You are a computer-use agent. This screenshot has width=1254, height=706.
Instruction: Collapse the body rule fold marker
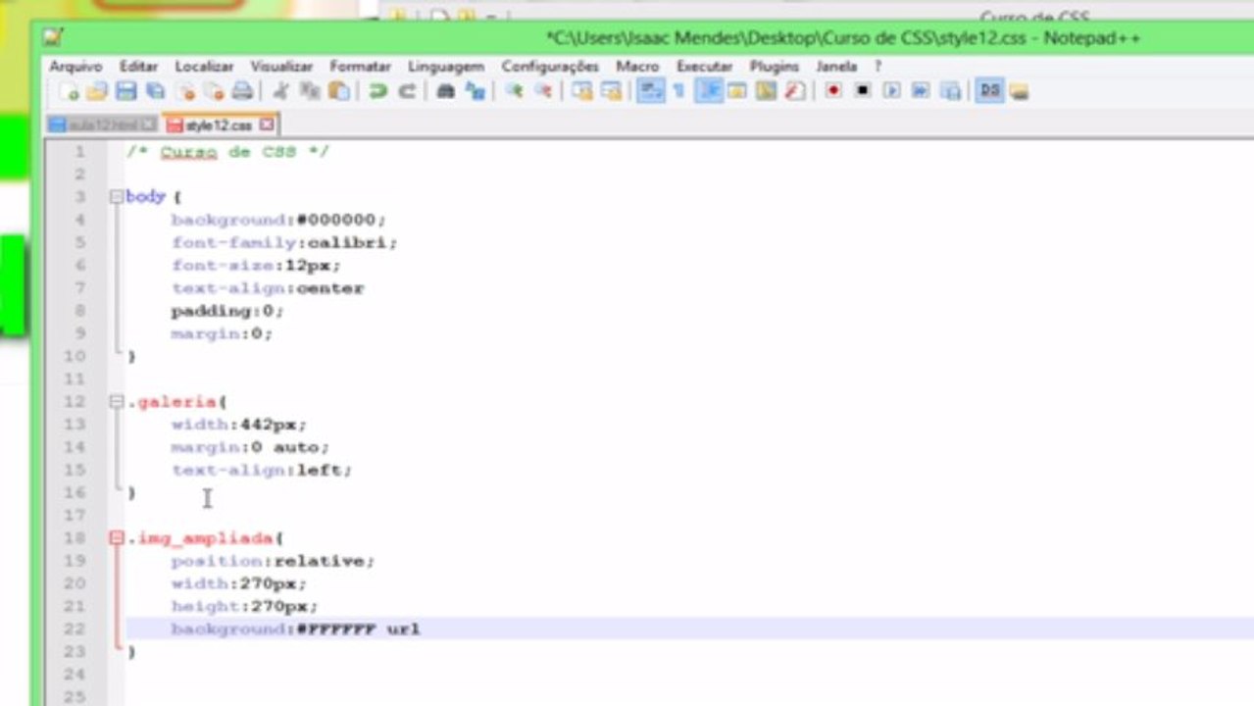coord(117,197)
